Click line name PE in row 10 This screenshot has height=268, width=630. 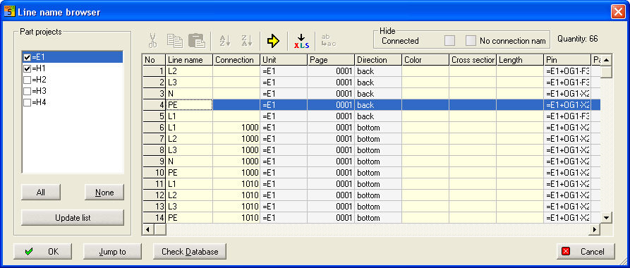tap(189, 172)
